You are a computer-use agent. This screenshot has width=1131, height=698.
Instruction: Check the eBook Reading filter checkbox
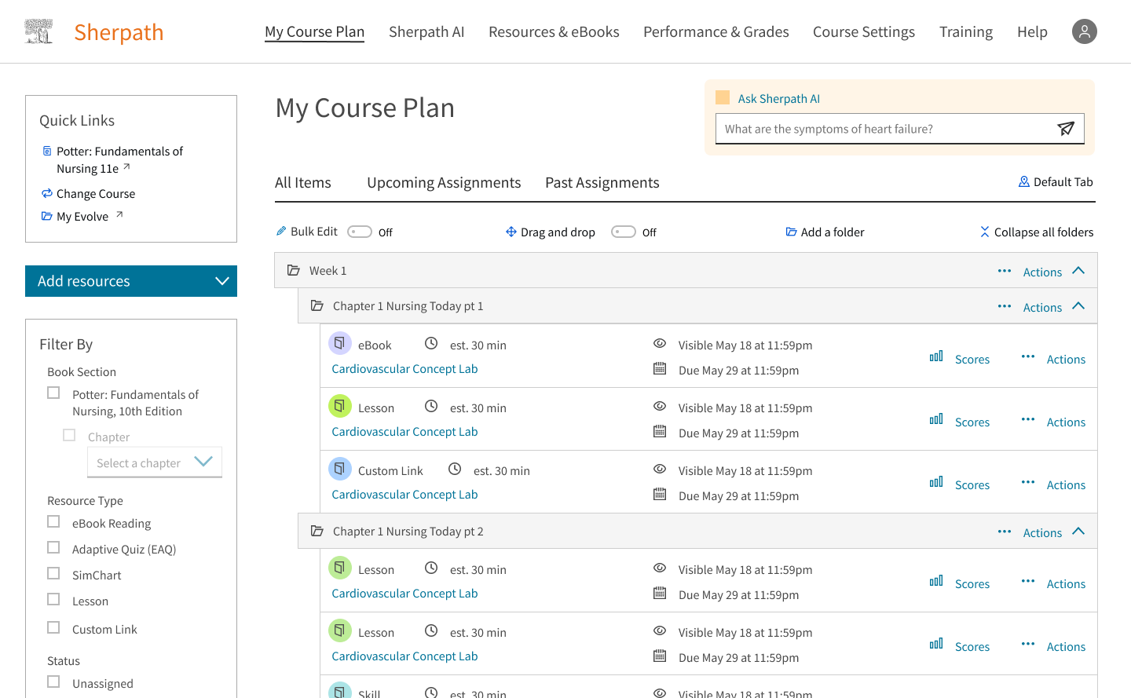(x=53, y=521)
